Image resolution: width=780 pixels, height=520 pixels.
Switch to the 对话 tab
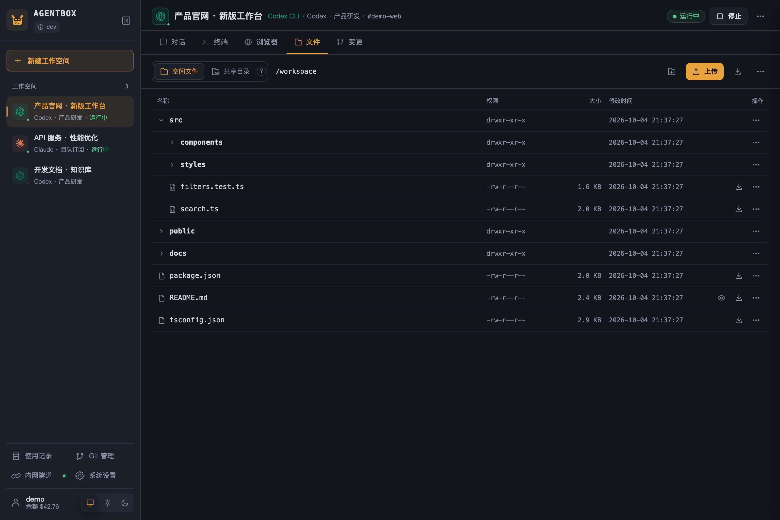tap(173, 42)
